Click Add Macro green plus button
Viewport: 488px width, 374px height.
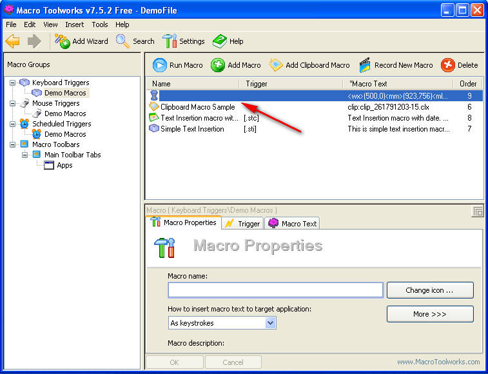coord(235,65)
